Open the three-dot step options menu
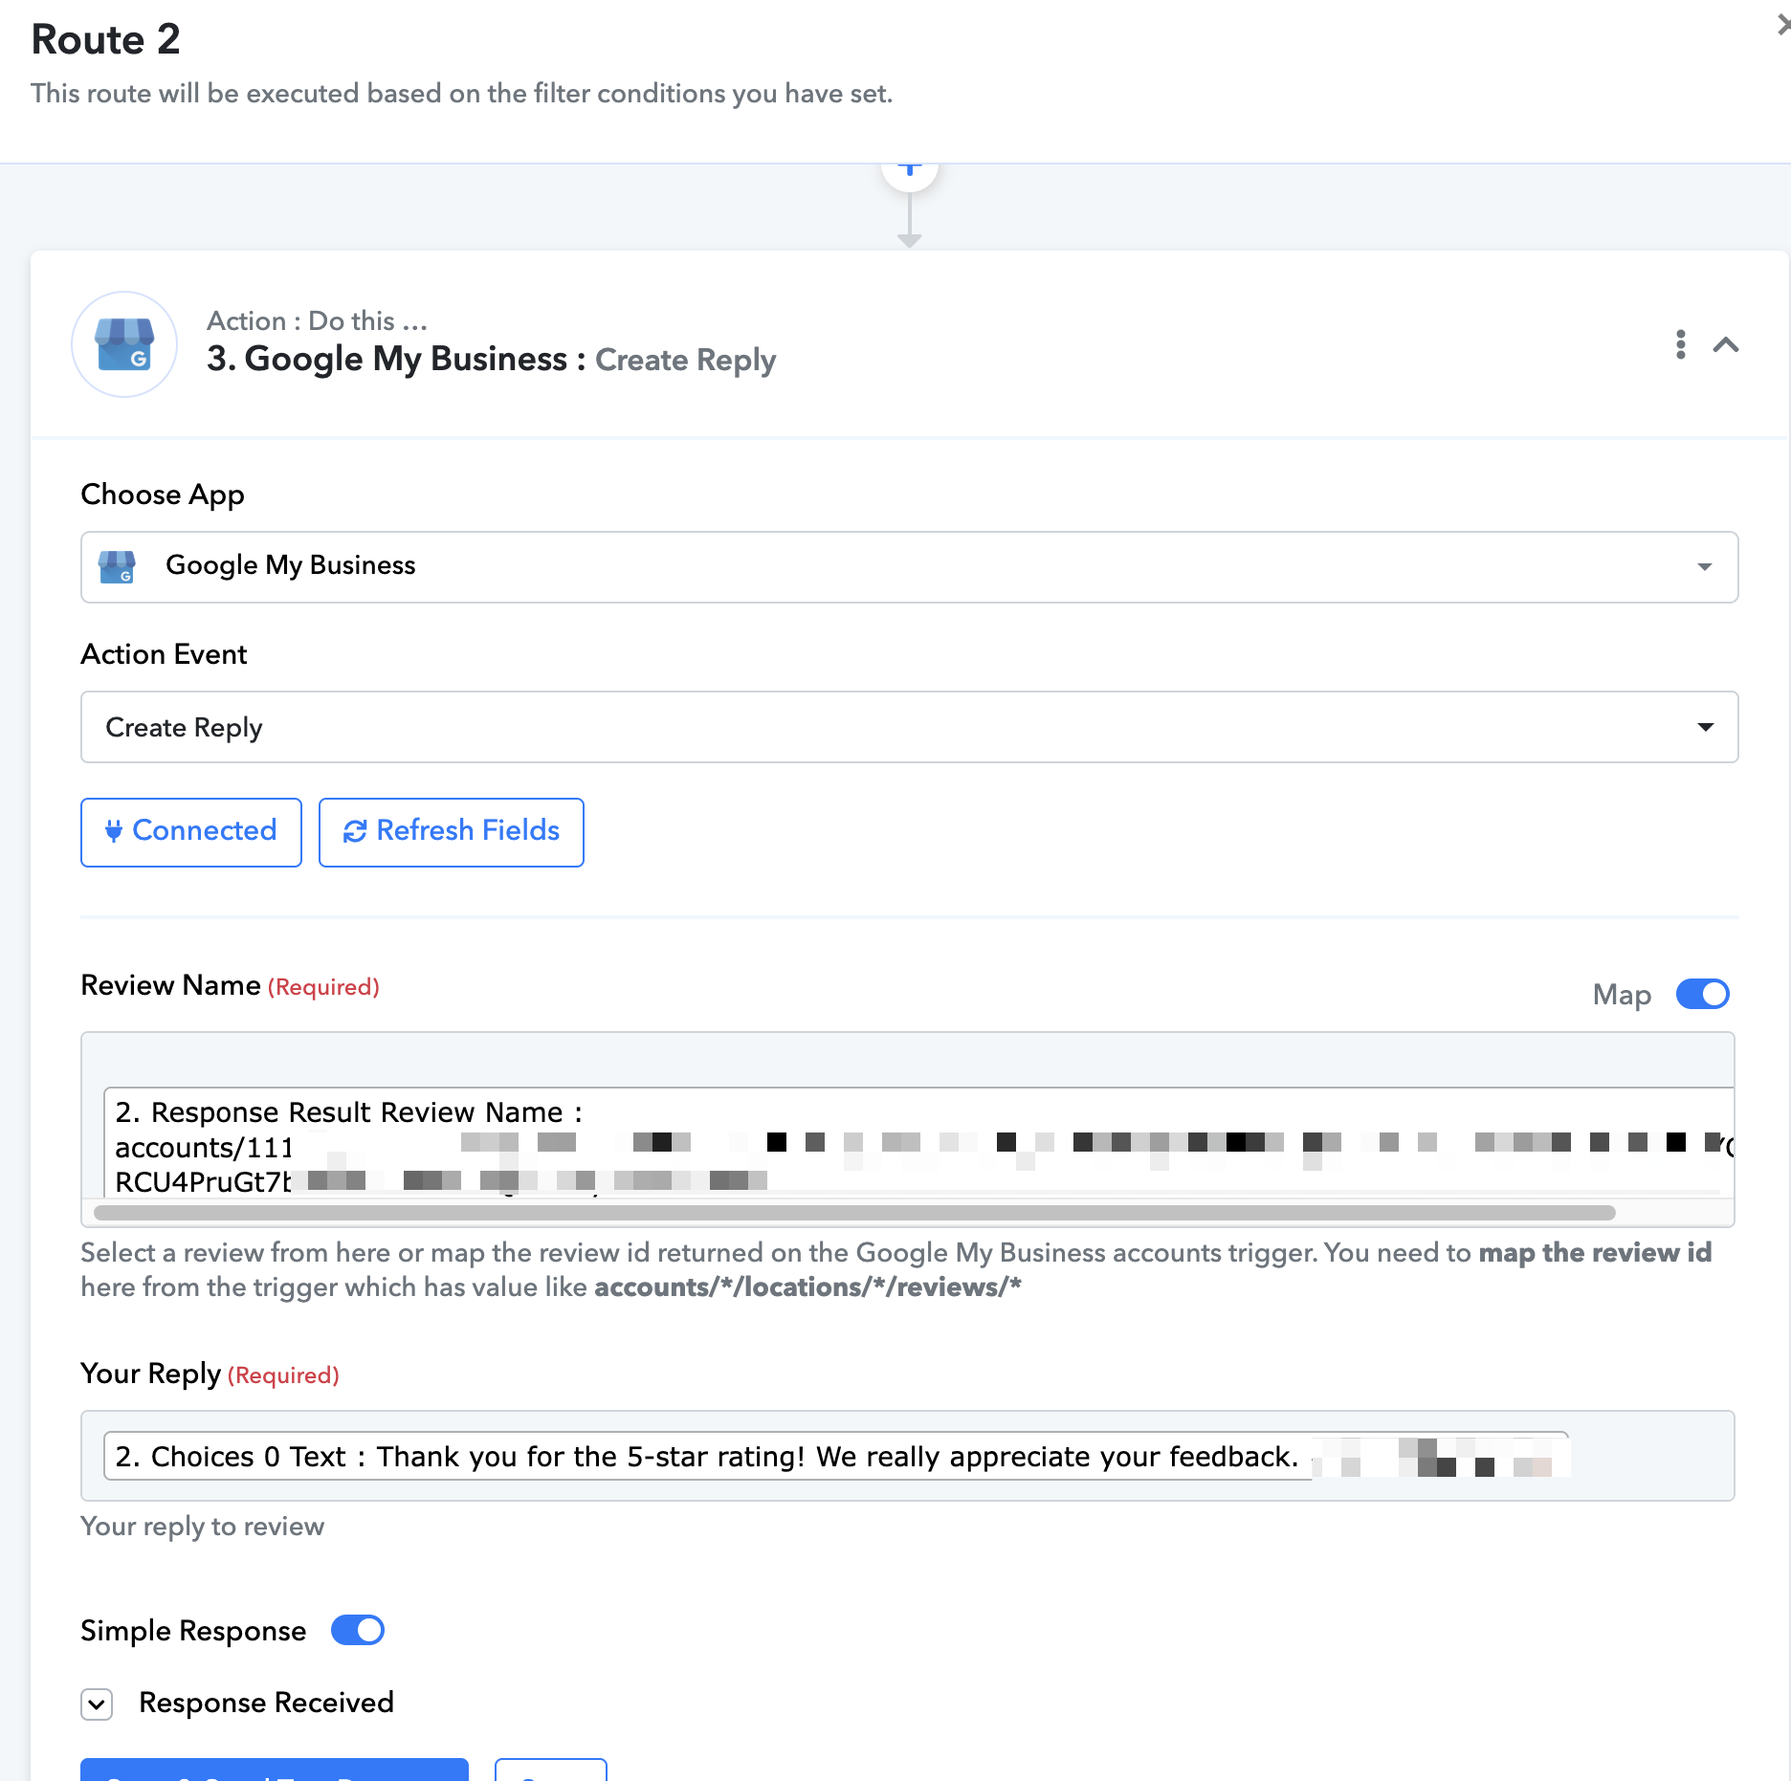Screen dimensions: 1791x1781 [x=1680, y=344]
